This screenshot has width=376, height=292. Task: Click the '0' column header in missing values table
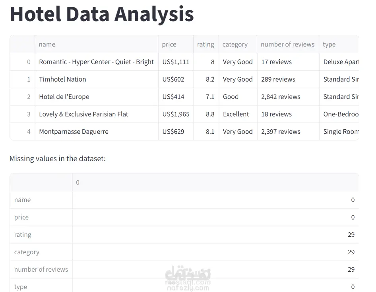click(x=78, y=183)
